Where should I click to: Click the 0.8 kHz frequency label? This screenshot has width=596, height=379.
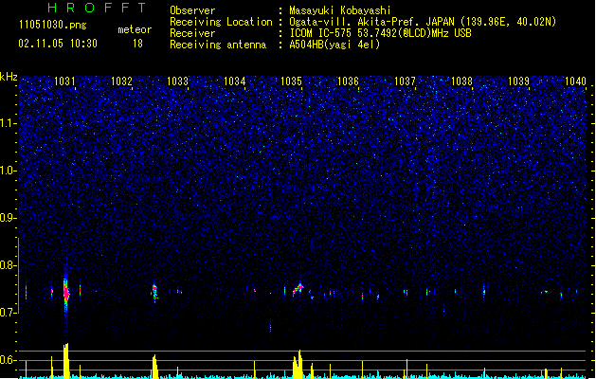tap(9, 265)
